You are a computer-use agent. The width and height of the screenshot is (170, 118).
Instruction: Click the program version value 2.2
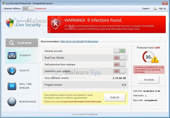[x=124, y=85]
